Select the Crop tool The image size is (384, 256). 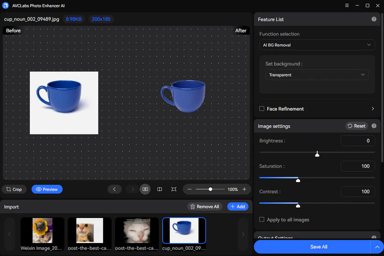coord(14,189)
